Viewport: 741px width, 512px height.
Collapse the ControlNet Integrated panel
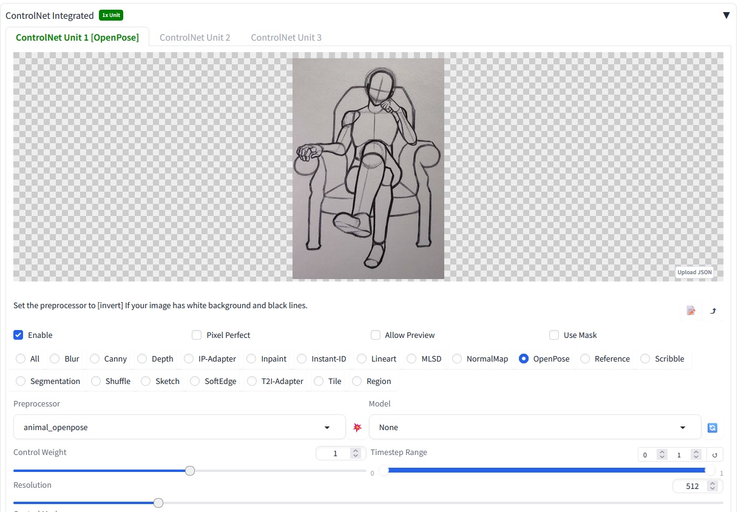click(726, 15)
